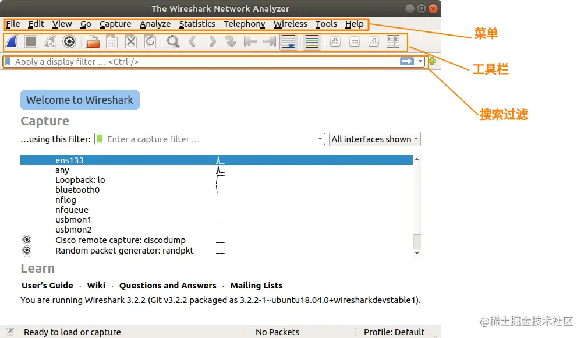The image size is (584, 338).
Task: Go forward in packet history arrow
Action: coord(213,42)
